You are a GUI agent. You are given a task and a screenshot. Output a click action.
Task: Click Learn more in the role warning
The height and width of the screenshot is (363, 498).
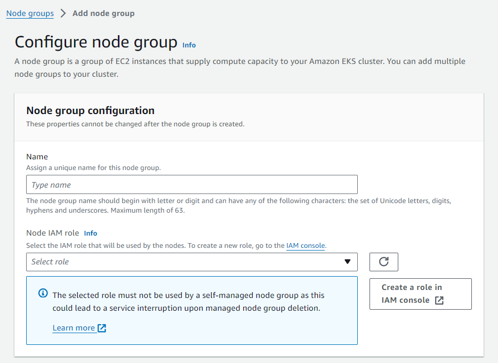coord(74,328)
